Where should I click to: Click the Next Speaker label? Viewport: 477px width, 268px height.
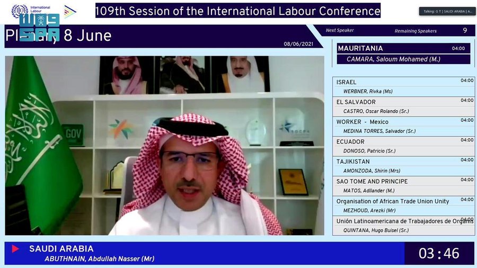[340, 30]
